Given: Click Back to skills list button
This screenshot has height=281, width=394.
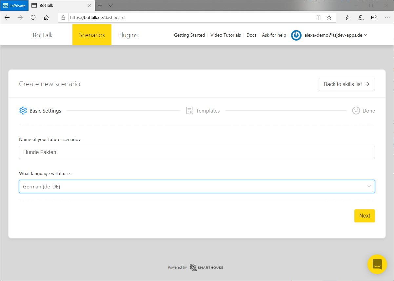Looking at the screenshot, I should coord(346,84).
